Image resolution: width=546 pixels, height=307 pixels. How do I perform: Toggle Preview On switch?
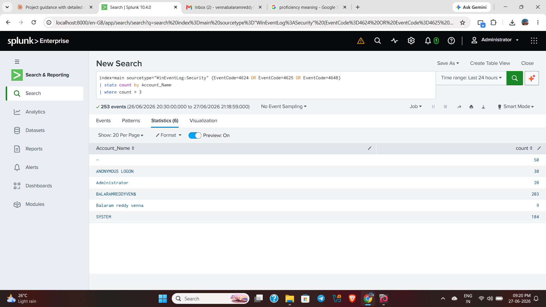tap(195, 136)
